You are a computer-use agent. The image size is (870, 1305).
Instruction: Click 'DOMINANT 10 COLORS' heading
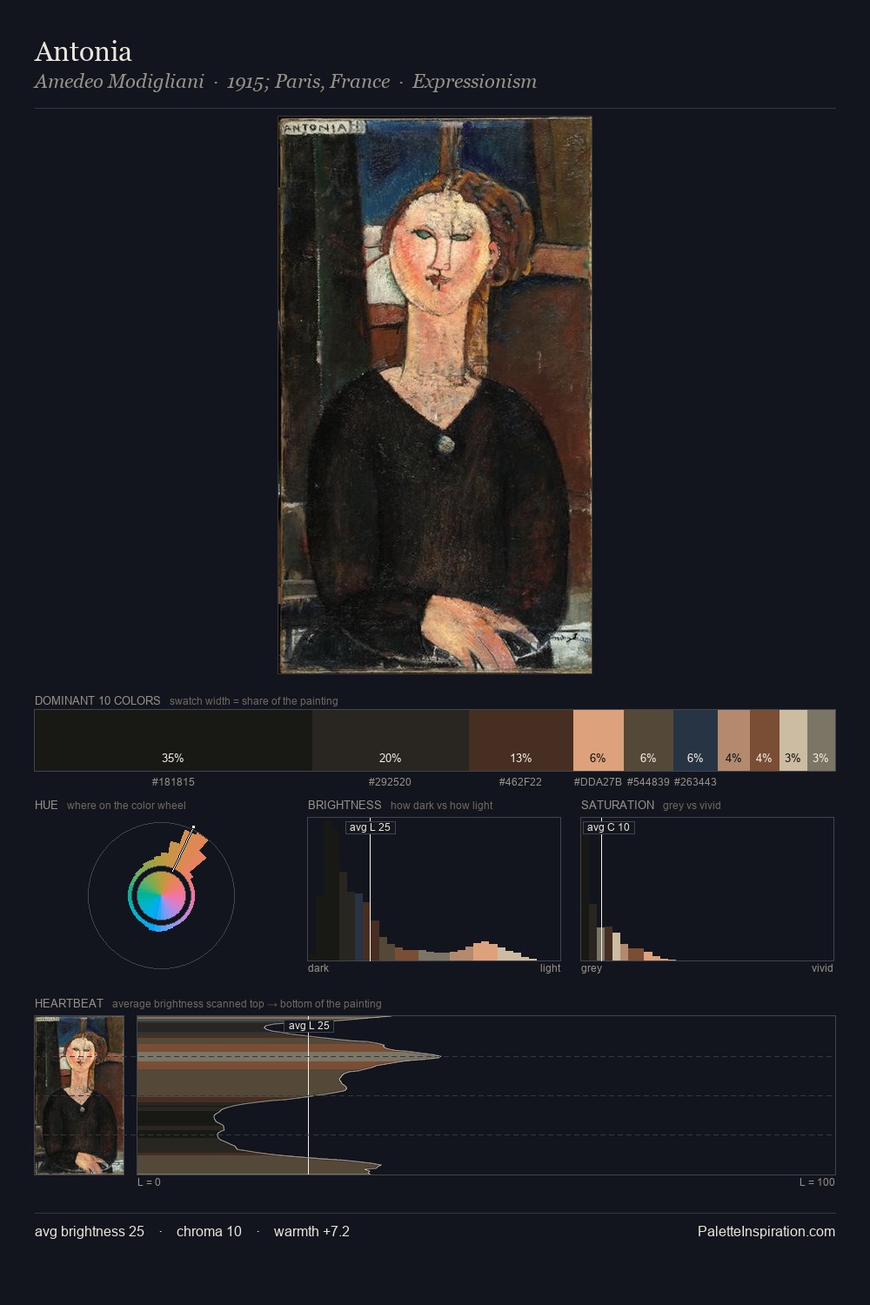(x=97, y=700)
